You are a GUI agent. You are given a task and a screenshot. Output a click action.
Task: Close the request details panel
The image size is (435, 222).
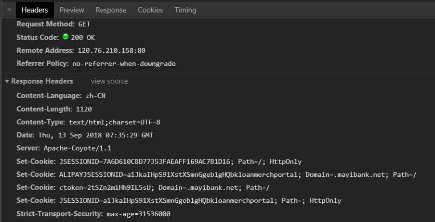pos(9,10)
